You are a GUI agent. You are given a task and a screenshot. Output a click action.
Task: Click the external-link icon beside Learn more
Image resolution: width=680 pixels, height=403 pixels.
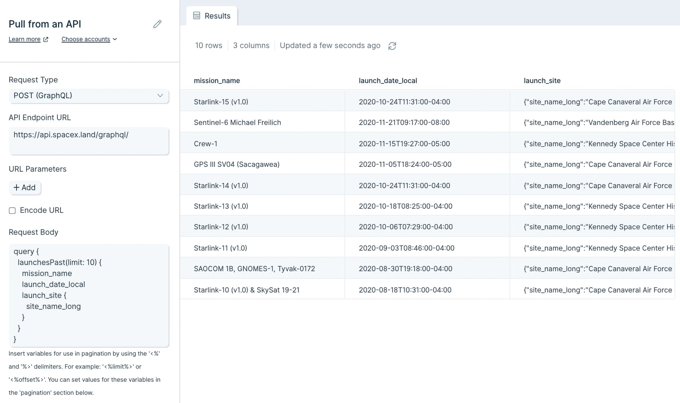pos(46,39)
